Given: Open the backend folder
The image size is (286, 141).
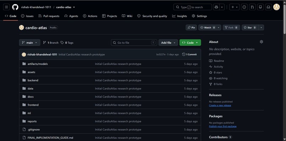Looking at the screenshot, I should click(33, 80).
